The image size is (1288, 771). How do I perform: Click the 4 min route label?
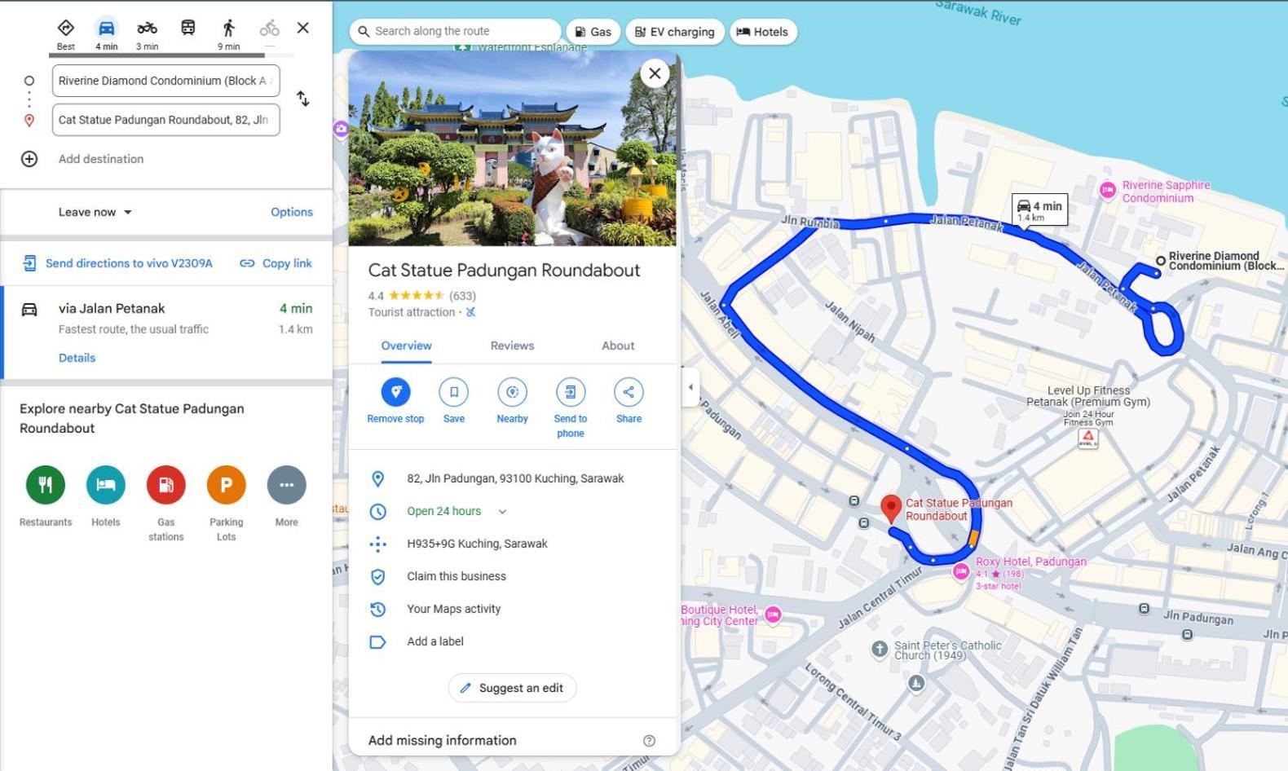coord(1039,210)
